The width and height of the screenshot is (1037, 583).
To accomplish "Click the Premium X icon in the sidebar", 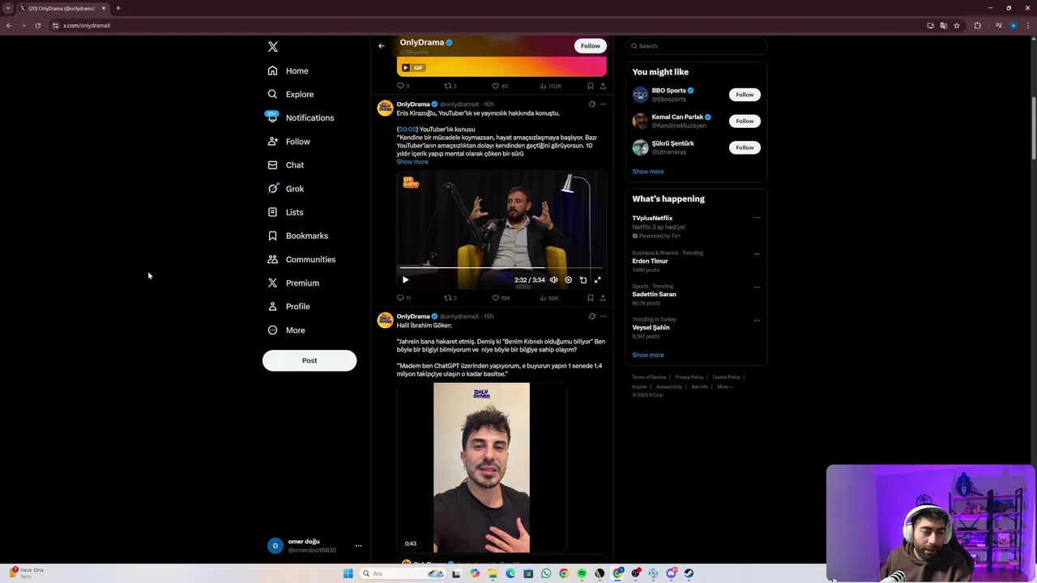I will [x=272, y=283].
